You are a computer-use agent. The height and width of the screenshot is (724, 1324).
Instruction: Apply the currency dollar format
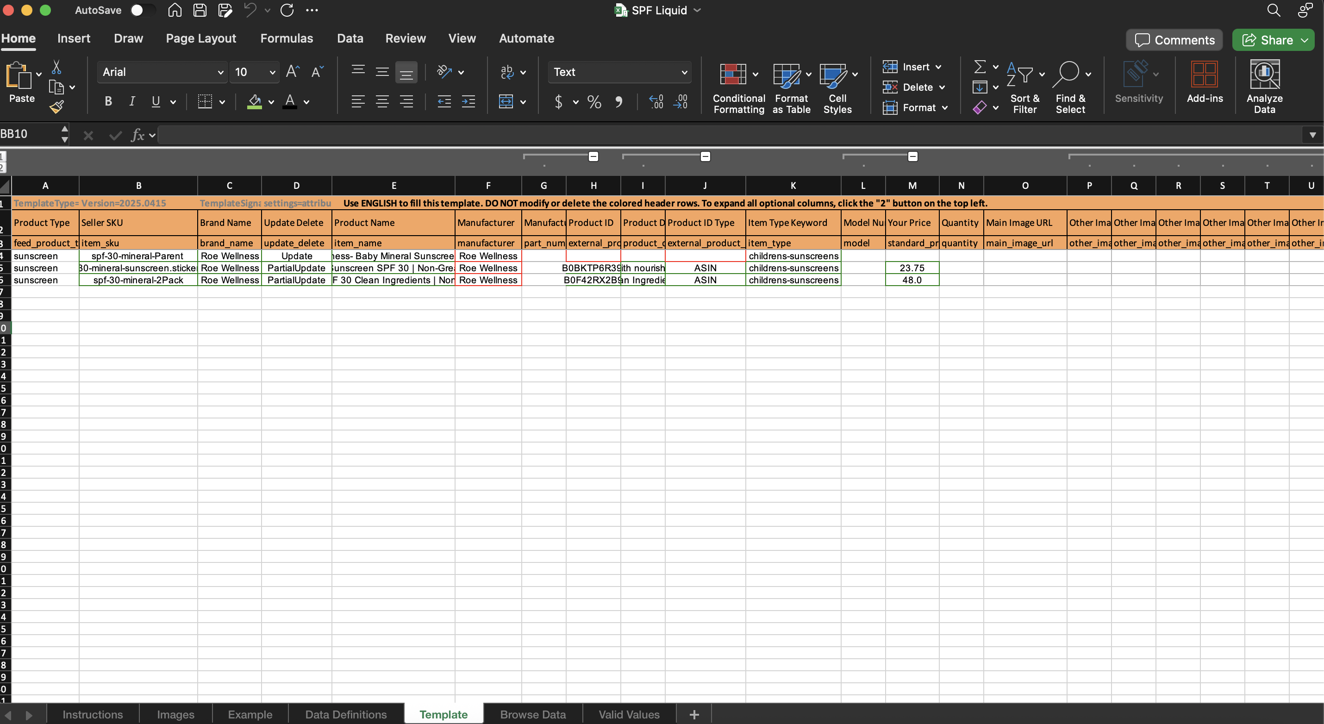[559, 102]
